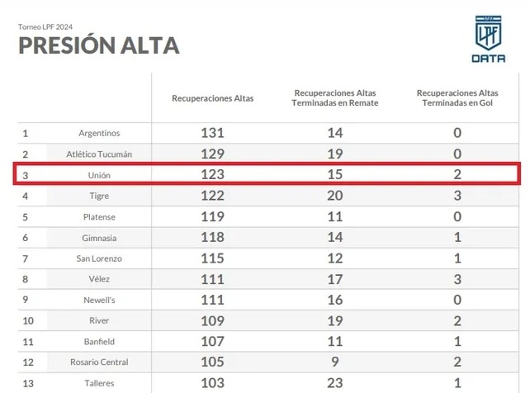
Task: Click Argentinos' 131 high recoveries value
Action: (x=212, y=133)
